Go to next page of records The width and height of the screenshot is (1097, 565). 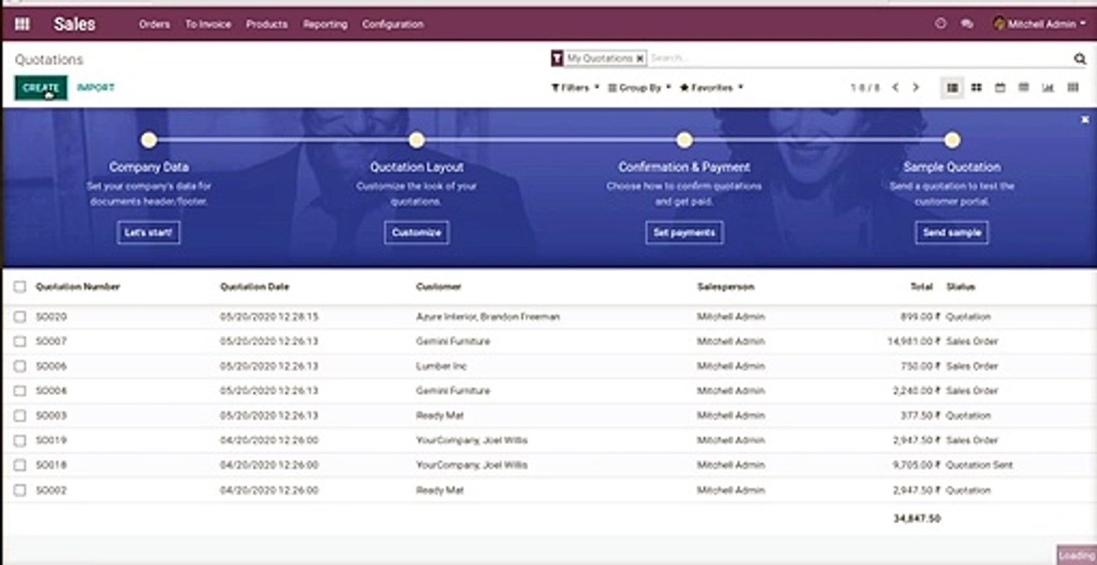[x=915, y=88]
